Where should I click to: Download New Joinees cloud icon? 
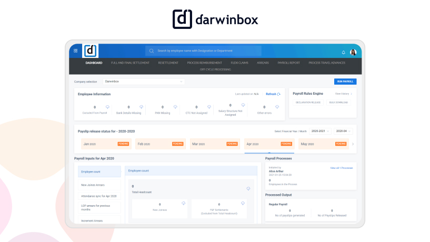pyautogui.click(x=184, y=204)
